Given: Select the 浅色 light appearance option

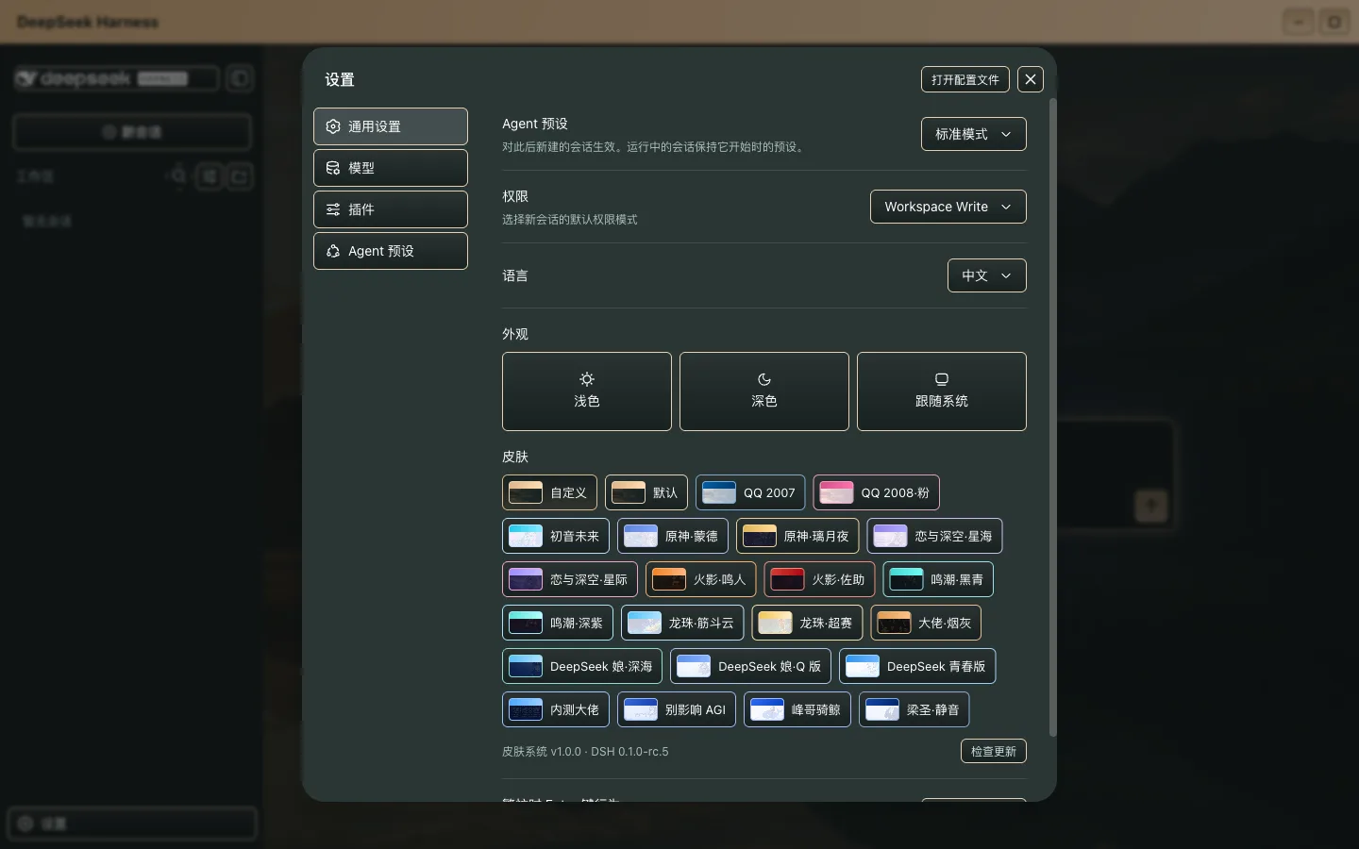Looking at the screenshot, I should click(x=587, y=391).
